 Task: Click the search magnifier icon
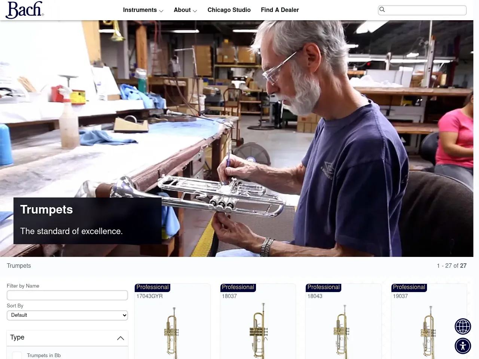coord(382,10)
